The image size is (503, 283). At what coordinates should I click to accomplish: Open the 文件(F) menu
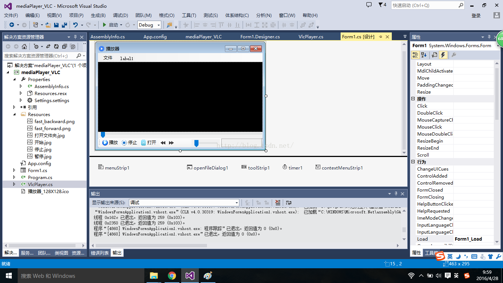(x=11, y=15)
